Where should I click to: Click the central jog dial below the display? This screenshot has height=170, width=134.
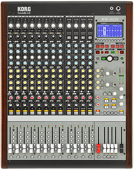pyautogui.click(x=109, y=59)
